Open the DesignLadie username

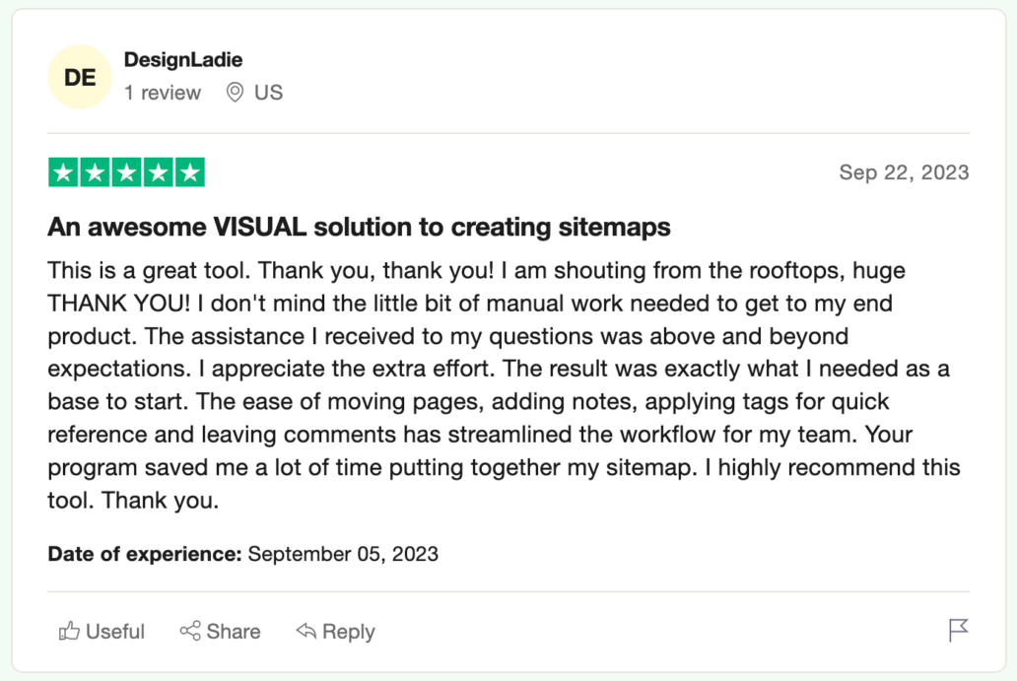click(x=183, y=60)
